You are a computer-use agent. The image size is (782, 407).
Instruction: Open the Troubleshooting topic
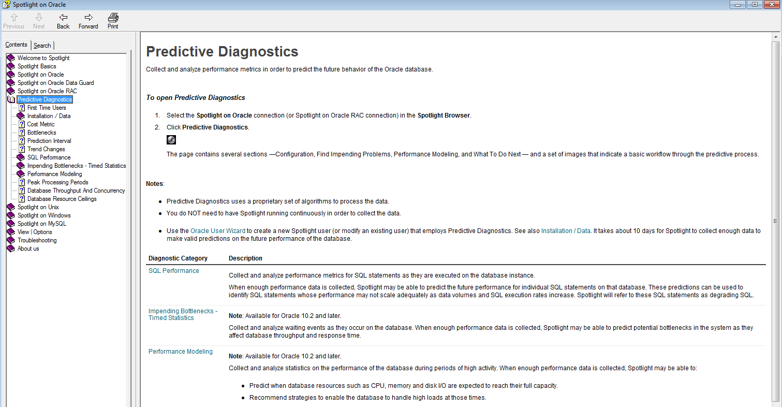37,240
